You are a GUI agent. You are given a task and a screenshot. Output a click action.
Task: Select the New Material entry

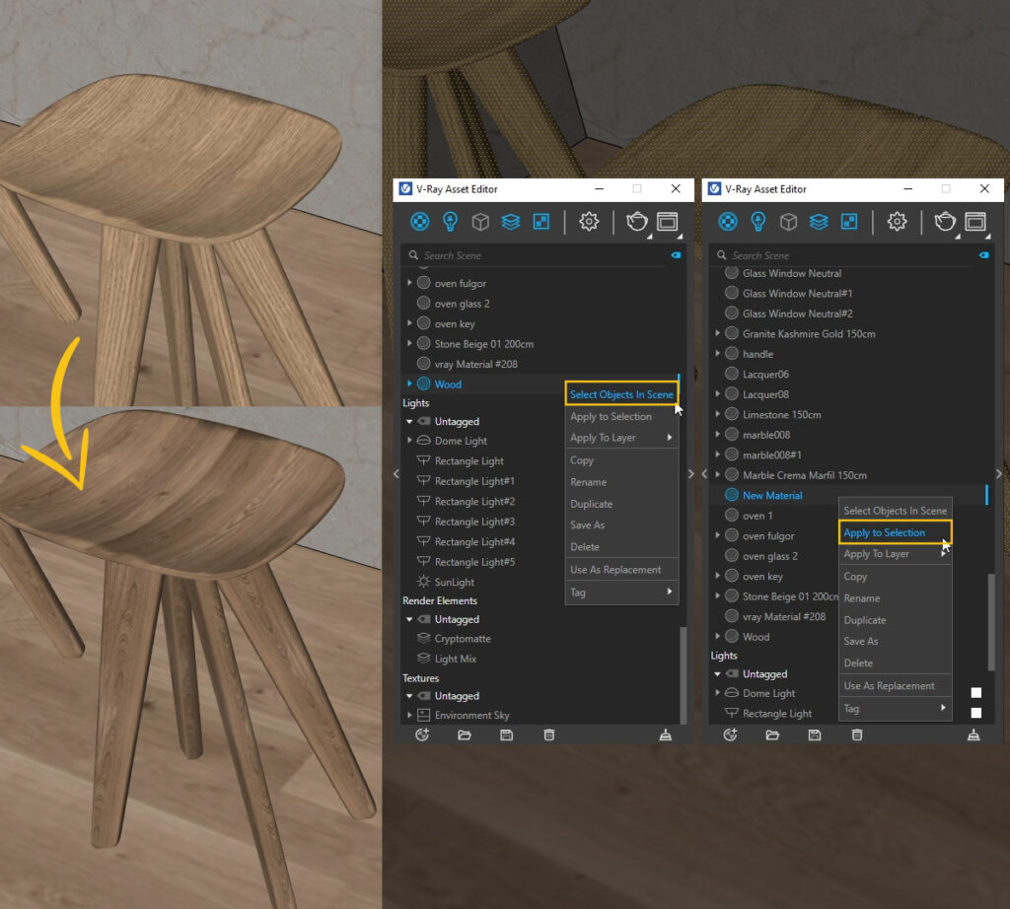pos(771,496)
